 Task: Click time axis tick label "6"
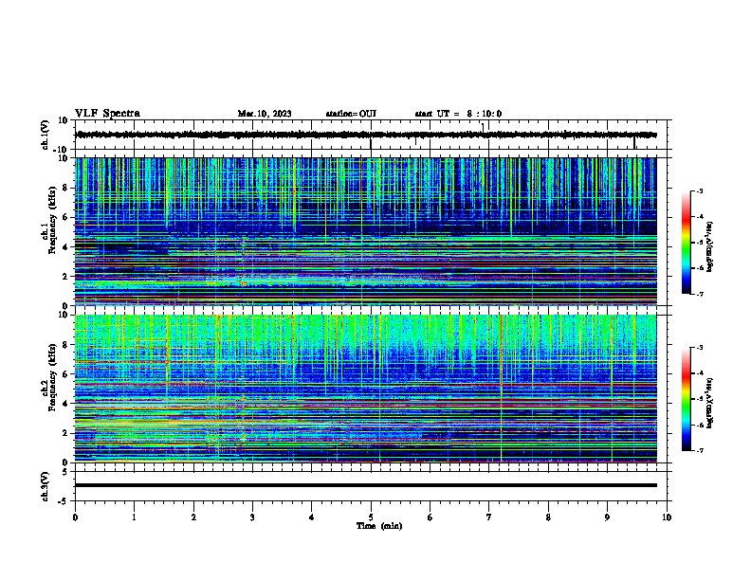coord(430,517)
